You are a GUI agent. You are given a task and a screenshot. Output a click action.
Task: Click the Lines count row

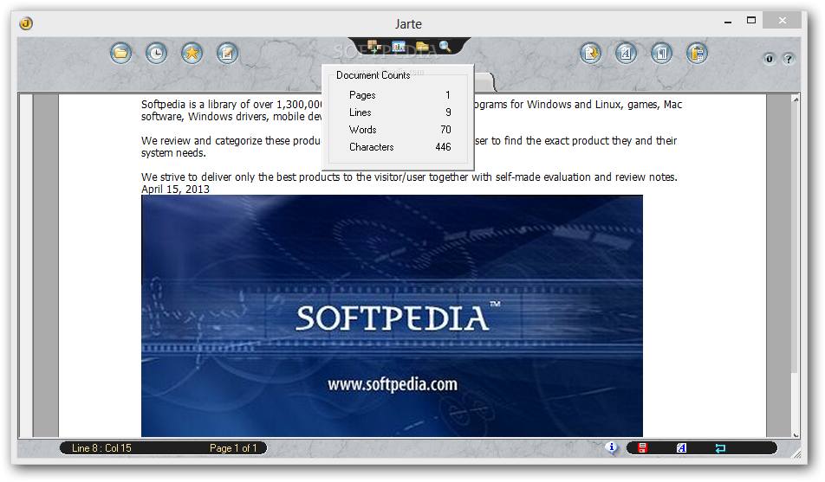pos(400,112)
